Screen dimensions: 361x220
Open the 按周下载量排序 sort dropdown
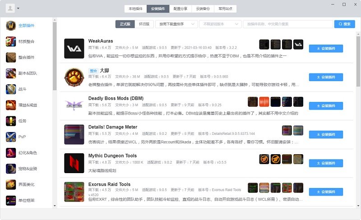pos(176,24)
